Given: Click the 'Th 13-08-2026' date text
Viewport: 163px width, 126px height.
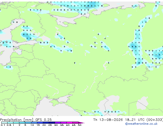Looking at the screenshot, I should click(x=108, y=120).
